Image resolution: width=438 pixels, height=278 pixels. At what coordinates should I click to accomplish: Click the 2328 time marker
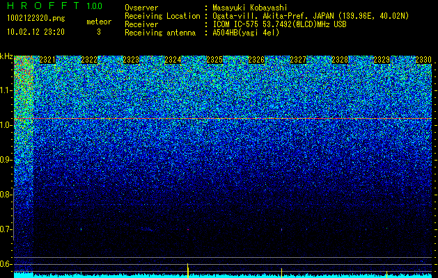[x=340, y=60]
